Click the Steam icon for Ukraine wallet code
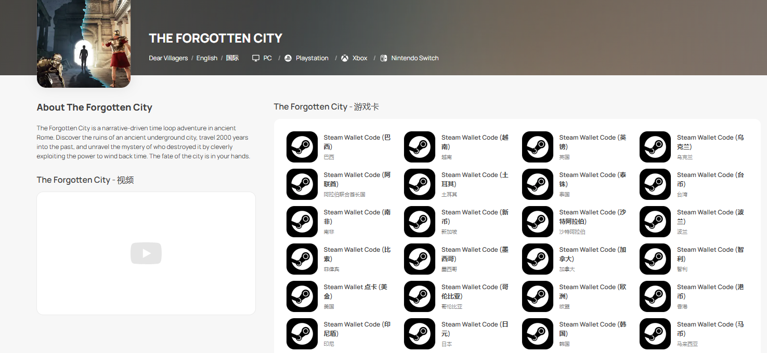The width and height of the screenshot is (767, 353). [655, 147]
